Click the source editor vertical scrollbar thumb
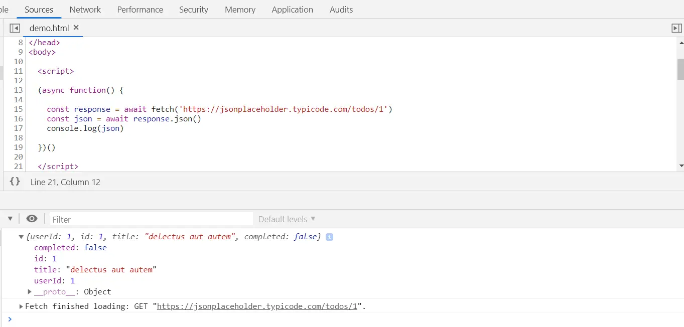The width and height of the screenshot is (684, 327). point(680,69)
